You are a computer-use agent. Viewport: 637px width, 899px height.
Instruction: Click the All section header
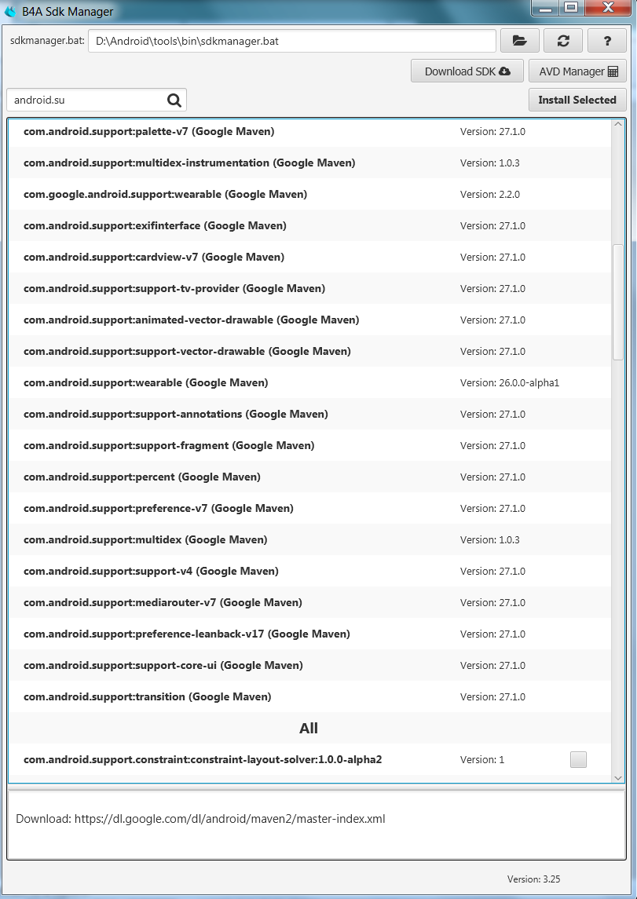tap(309, 728)
